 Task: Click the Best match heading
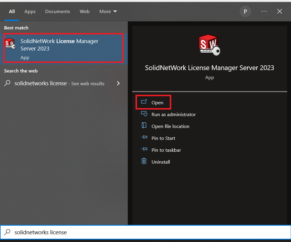[x=16, y=28]
